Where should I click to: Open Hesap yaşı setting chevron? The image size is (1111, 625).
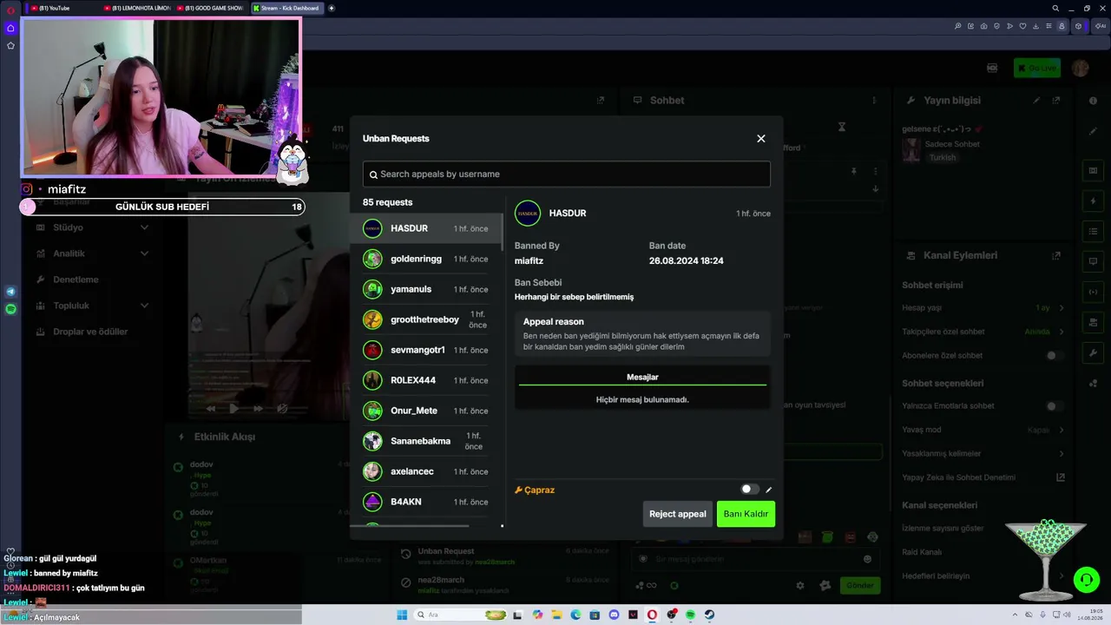1062,307
